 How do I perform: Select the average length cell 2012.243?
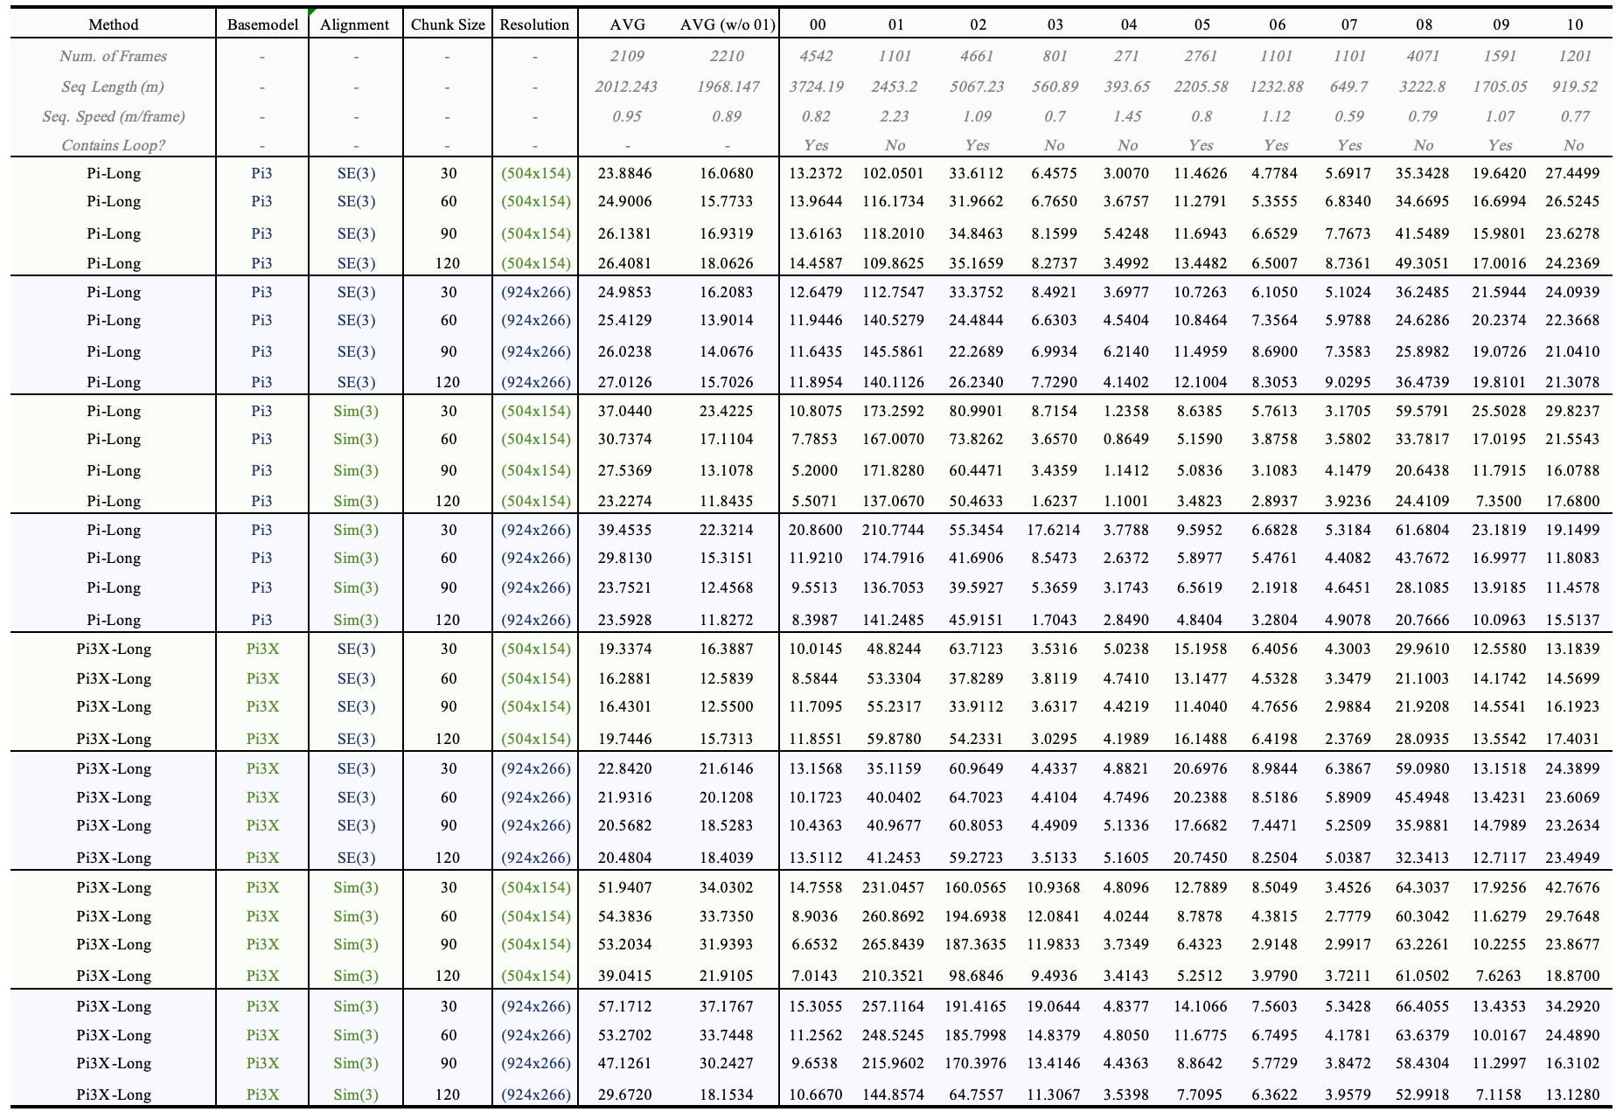(x=627, y=87)
